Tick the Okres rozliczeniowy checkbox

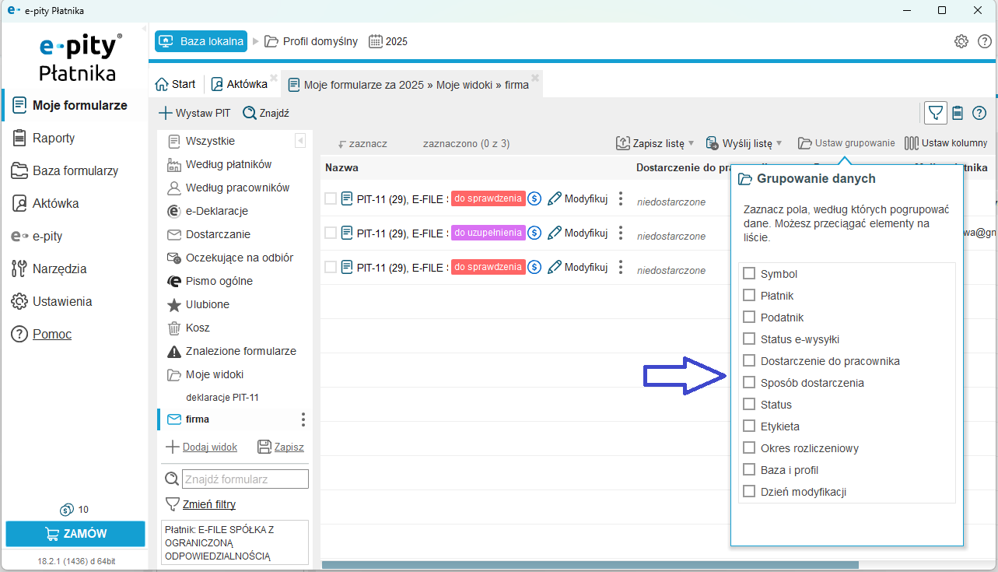pos(749,448)
